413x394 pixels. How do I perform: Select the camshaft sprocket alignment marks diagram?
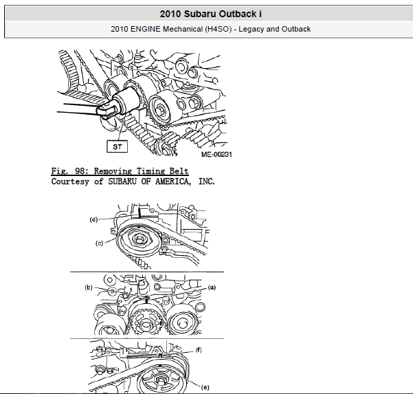(146, 298)
